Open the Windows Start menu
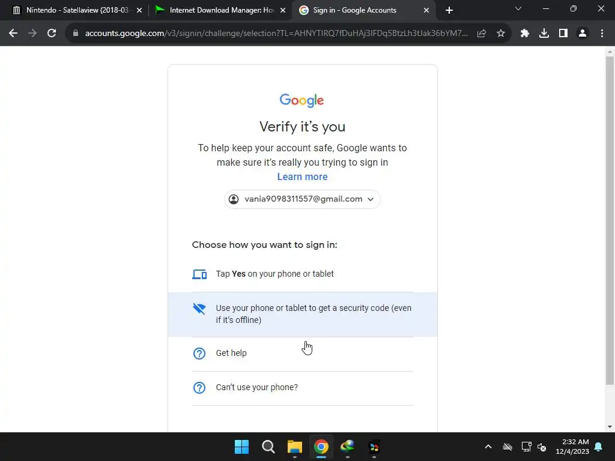The width and height of the screenshot is (615, 461). click(241, 447)
